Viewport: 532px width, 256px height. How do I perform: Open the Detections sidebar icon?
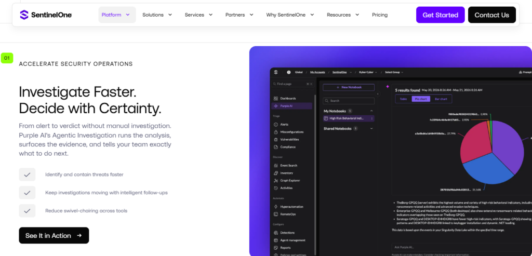[x=276, y=233]
